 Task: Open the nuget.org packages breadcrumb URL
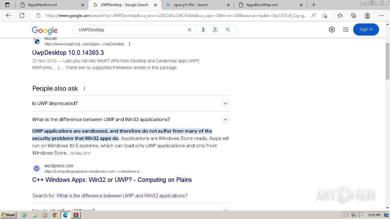[x=84, y=44]
